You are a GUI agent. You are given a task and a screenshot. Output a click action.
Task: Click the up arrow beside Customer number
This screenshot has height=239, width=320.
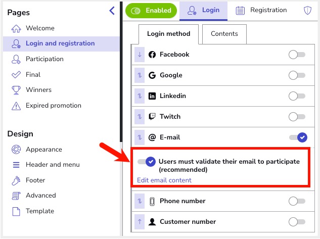[140, 222]
